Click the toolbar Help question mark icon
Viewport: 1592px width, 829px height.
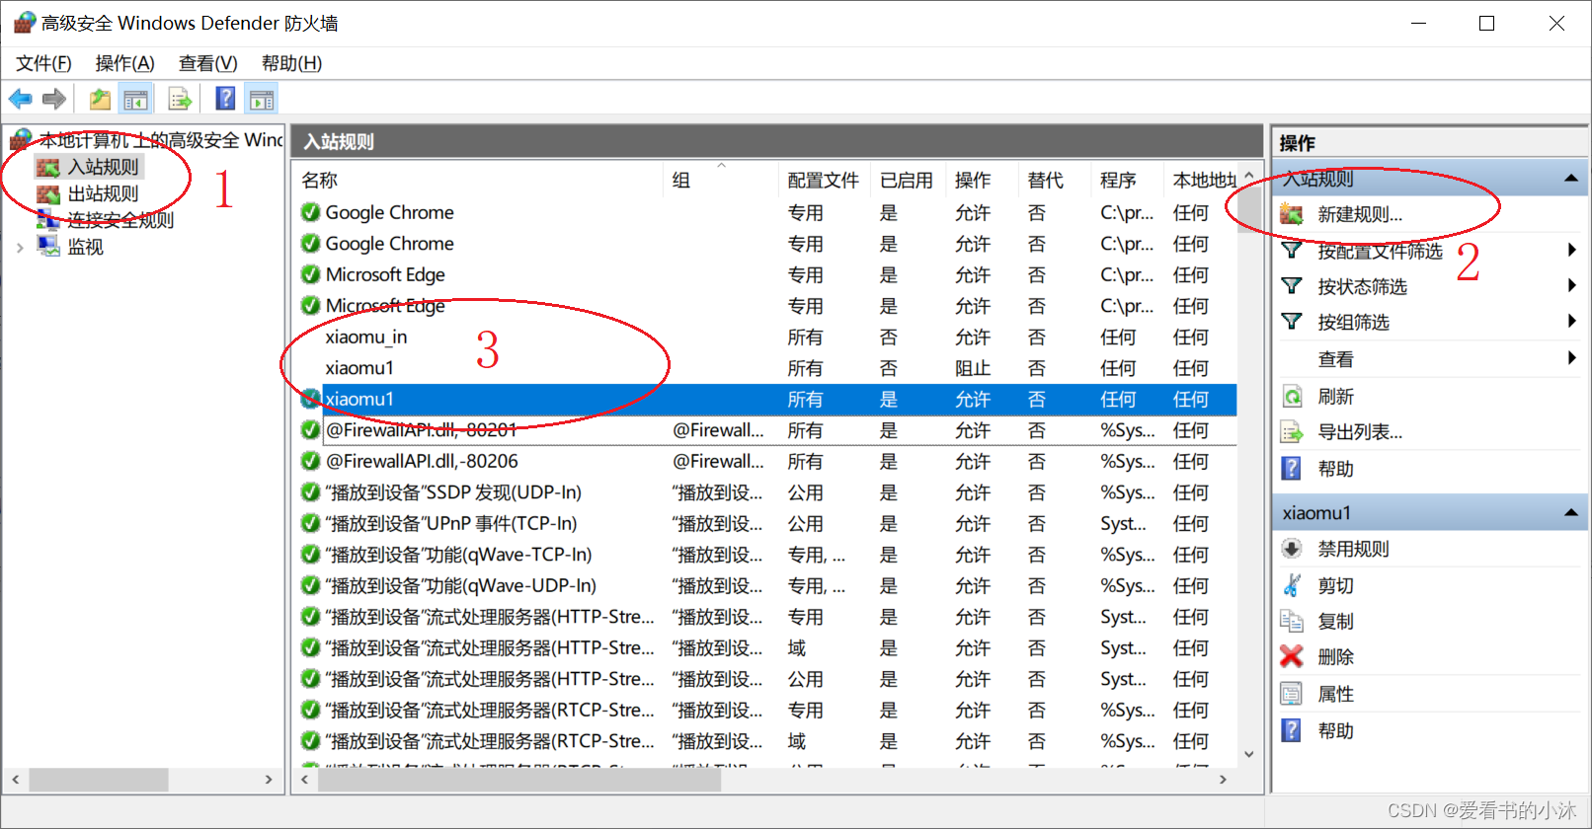click(x=225, y=99)
